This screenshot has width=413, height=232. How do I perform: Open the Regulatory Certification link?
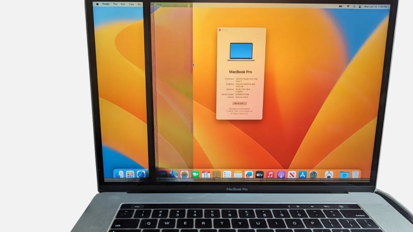click(240, 108)
